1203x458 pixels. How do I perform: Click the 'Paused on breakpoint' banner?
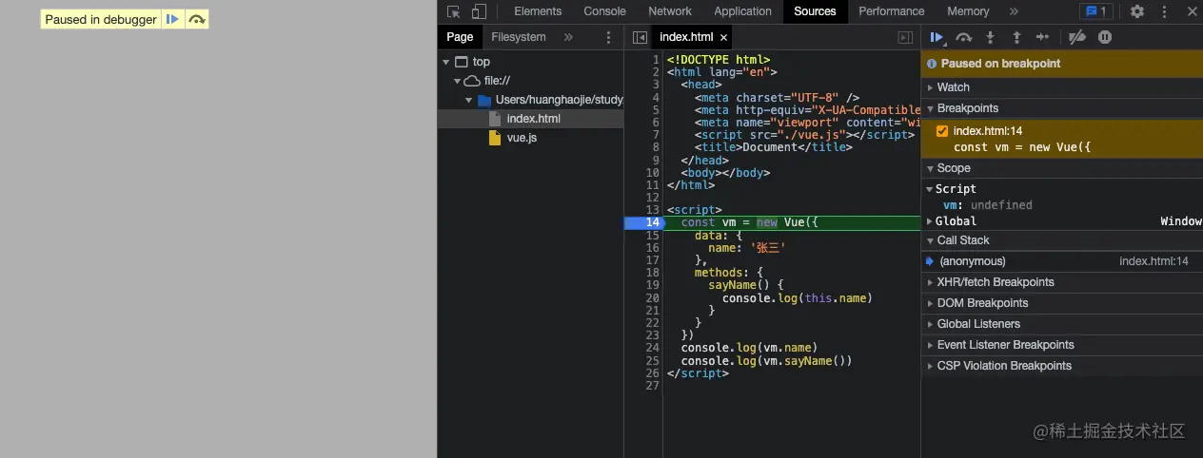coord(1062,64)
